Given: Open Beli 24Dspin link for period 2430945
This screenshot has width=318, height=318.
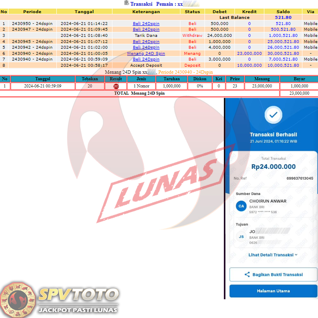Looking at the screenshot, I should [146, 41].
